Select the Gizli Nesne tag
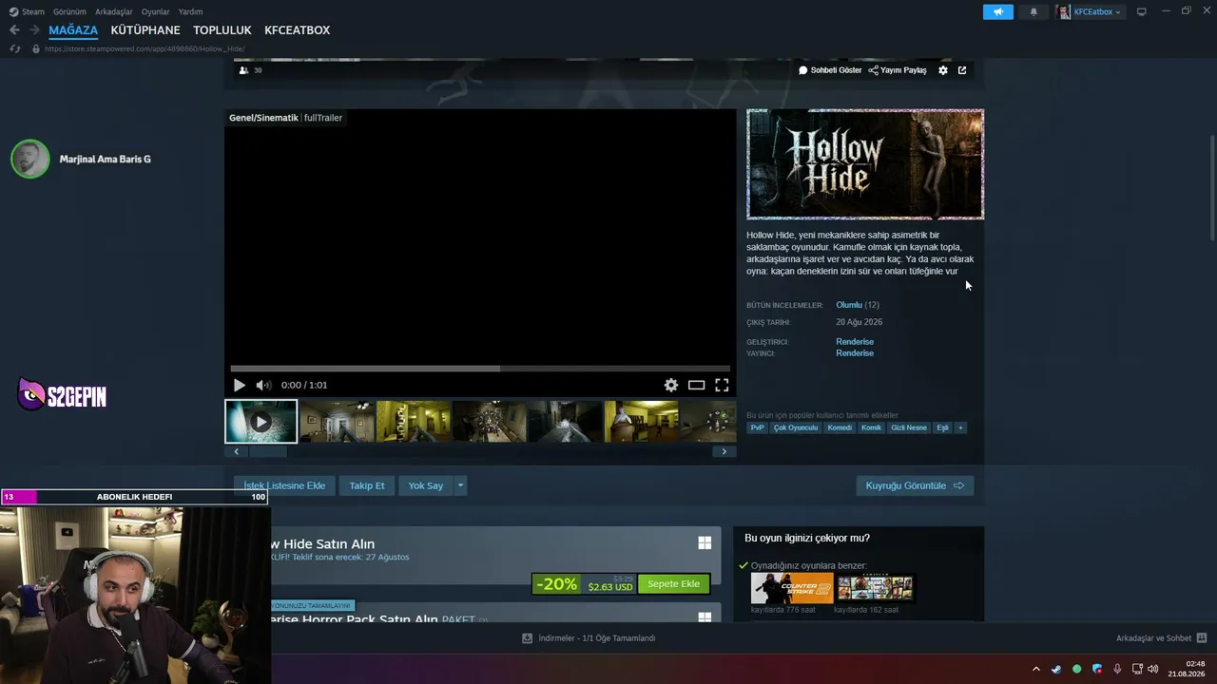This screenshot has width=1217, height=684. point(908,427)
